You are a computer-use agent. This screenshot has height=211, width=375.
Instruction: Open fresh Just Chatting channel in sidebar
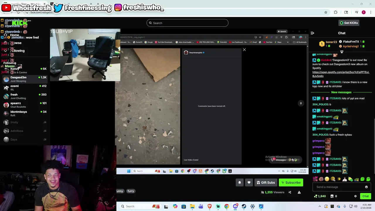[25, 96]
